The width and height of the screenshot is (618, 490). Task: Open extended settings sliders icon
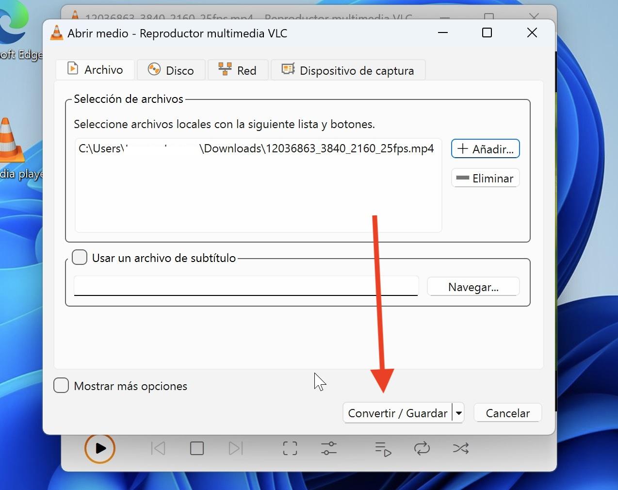click(328, 448)
